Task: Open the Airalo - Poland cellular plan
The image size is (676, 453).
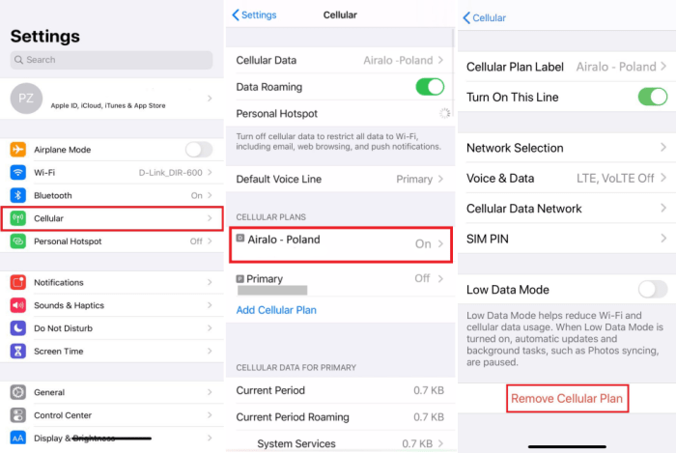Action: 340,242
